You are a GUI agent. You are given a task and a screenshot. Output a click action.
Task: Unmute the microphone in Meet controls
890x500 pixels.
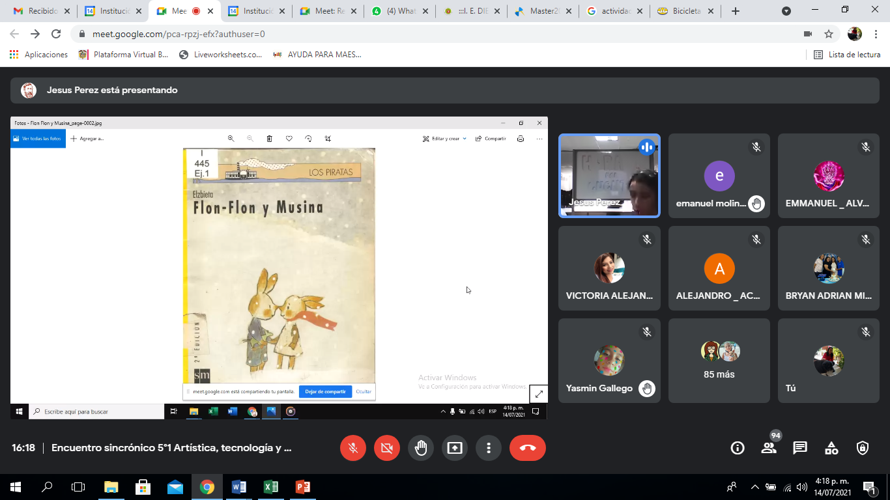tap(353, 448)
